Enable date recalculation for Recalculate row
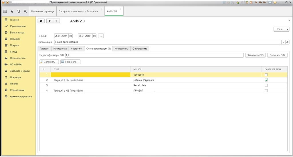293x157 pixels. [x=266, y=85]
